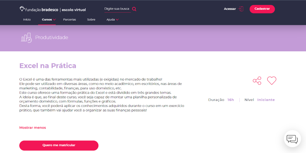Expand the Ajuda dropdown chevron
Viewport: 306px width, 153px height.
point(117,19)
